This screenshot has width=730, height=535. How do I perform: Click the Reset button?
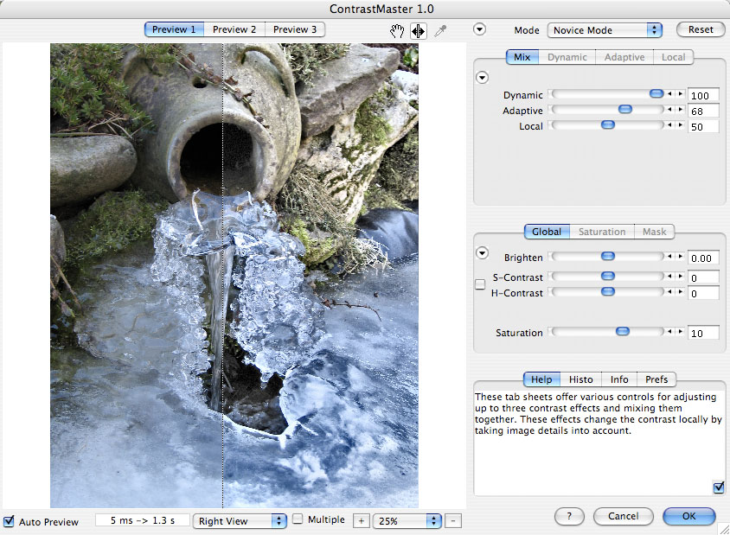click(701, 29)
